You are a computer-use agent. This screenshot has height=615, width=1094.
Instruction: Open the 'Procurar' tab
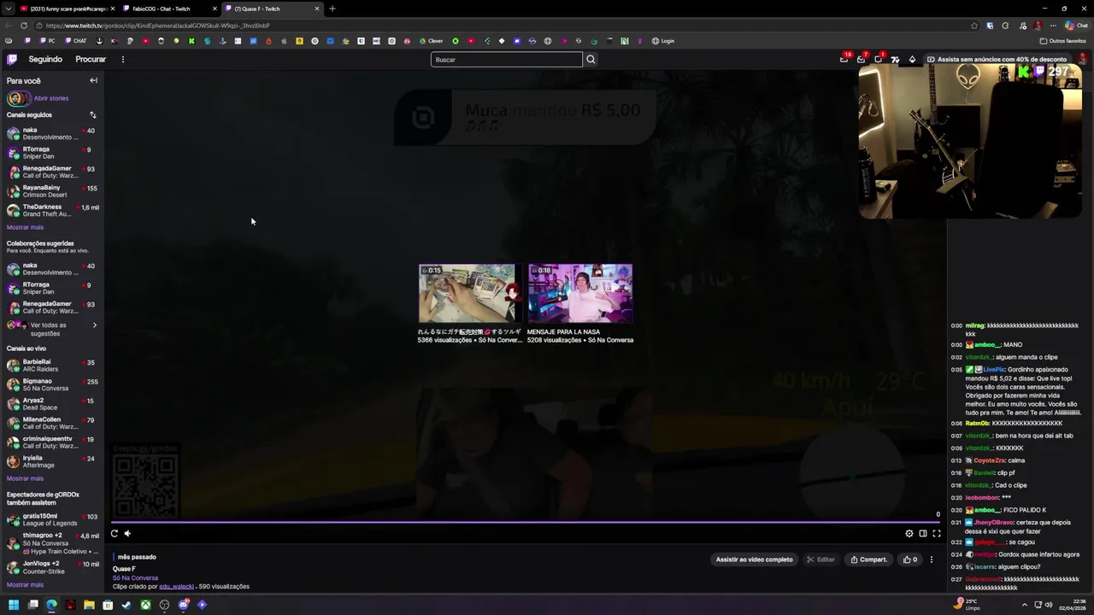tap(91, 59)
